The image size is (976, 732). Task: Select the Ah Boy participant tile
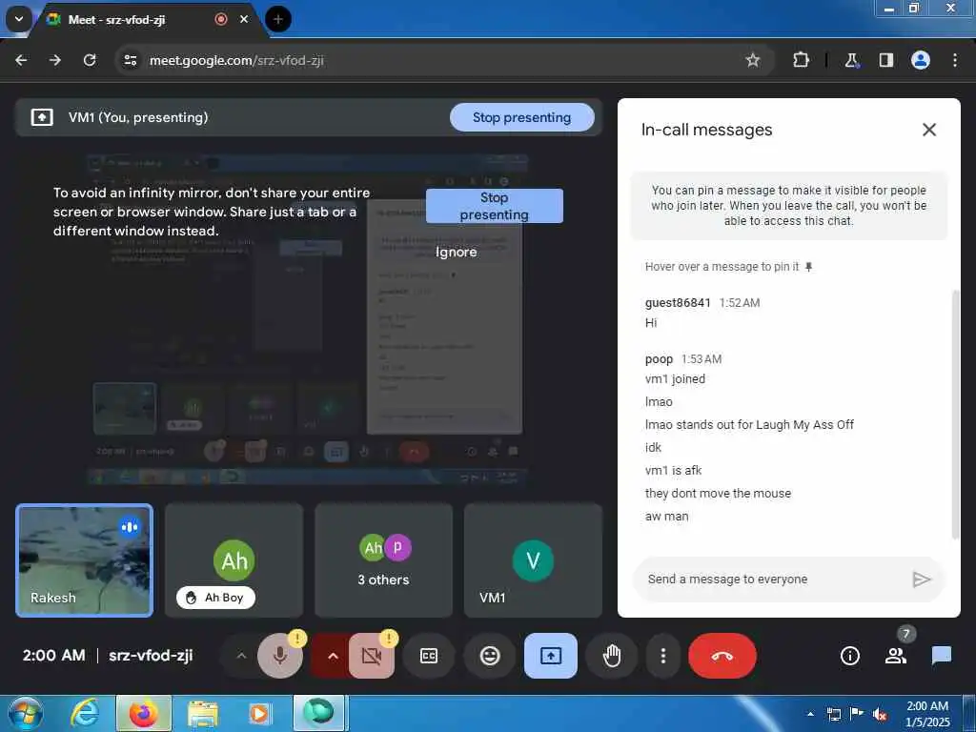coord(234,560)
